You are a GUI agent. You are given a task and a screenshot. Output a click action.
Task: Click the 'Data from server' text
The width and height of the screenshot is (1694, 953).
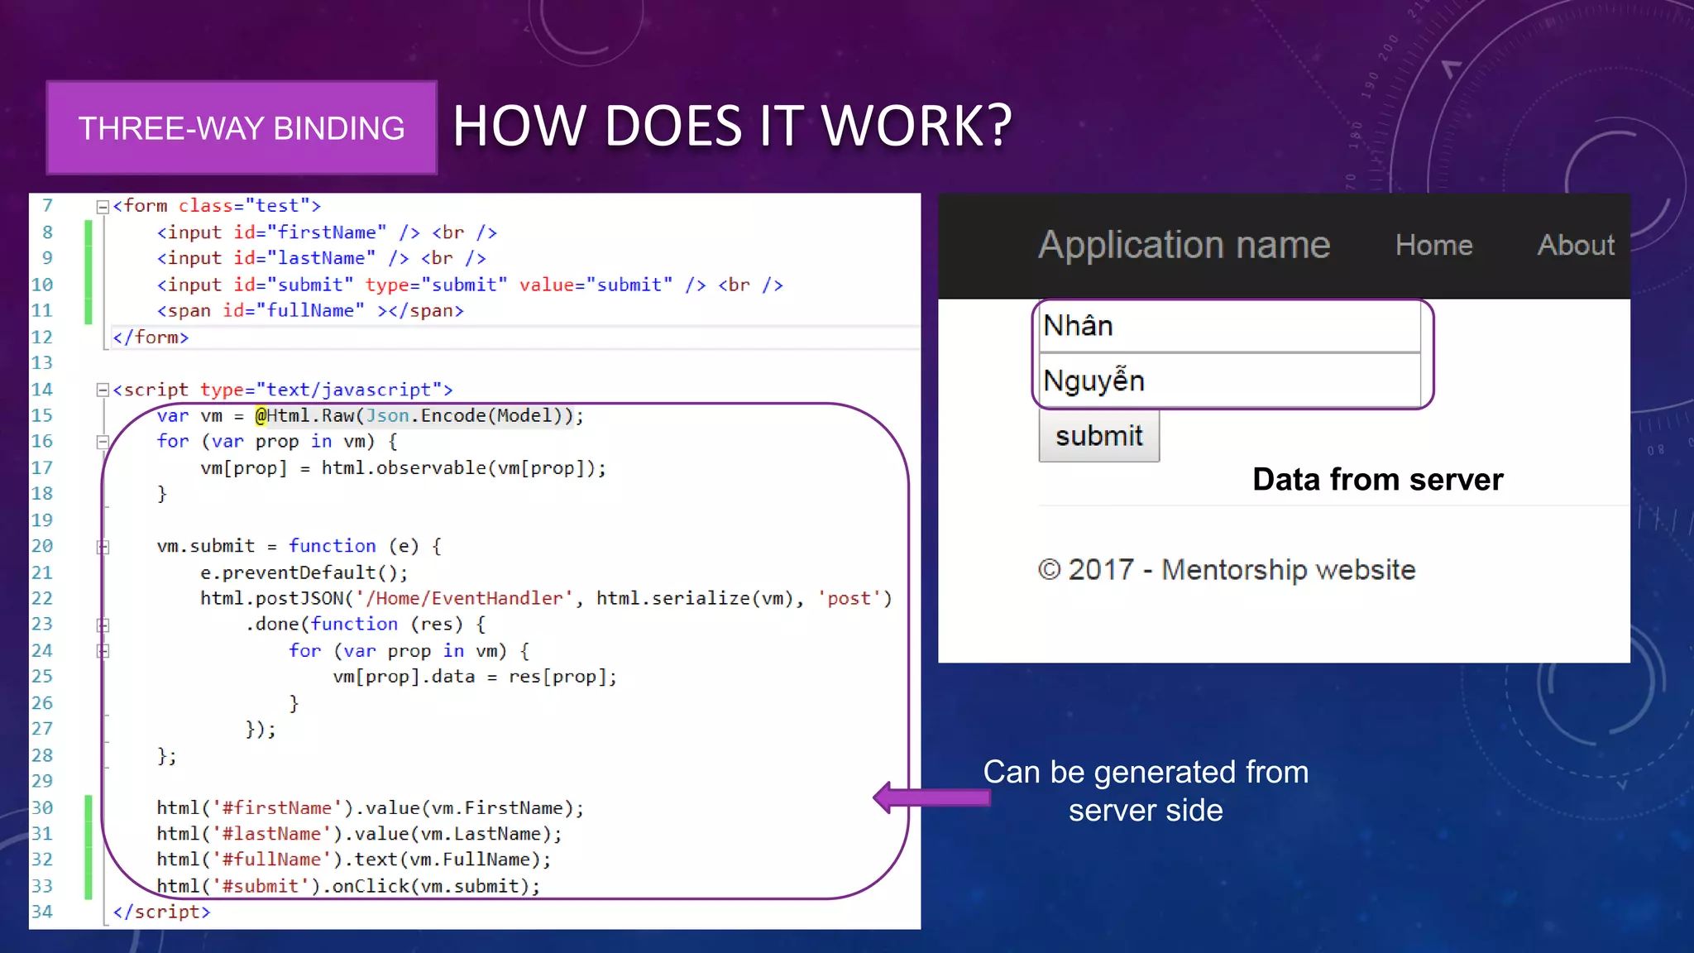coord(1377,480)
